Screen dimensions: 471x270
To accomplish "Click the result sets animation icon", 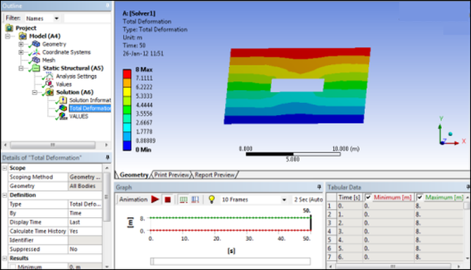I will (x=195, y=200).
